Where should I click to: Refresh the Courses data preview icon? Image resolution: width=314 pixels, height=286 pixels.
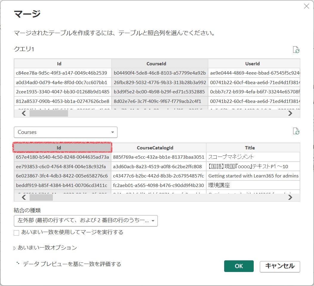point(296,132)
